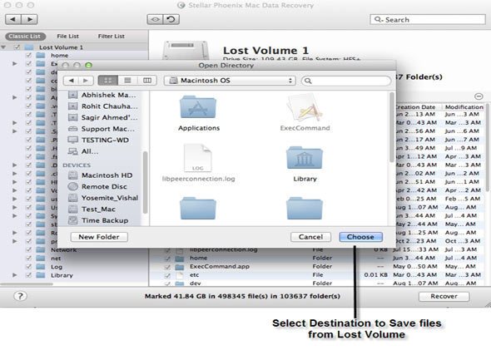Viewport: 491px width, 350px height.
Task: Click the dialog sidebar scrollbar
Action: tap(145, 182)
